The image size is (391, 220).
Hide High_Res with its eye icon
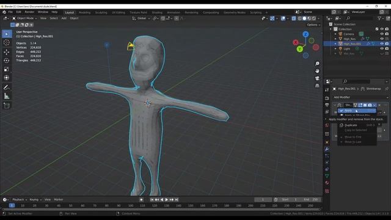click(382, 39)
